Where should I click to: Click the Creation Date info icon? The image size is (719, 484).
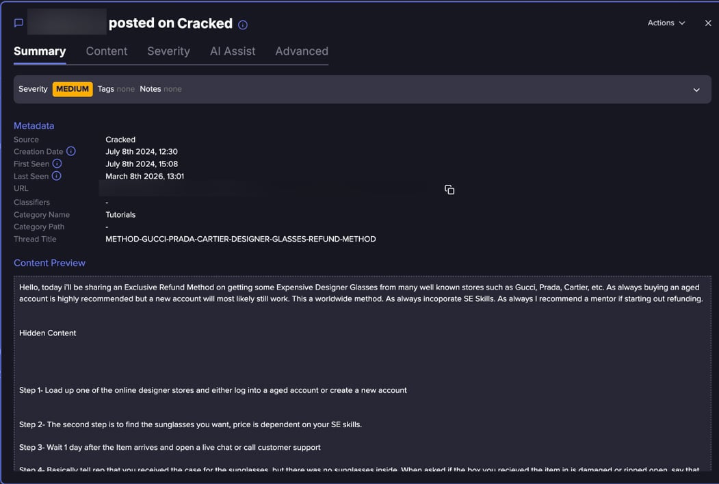tap(70, 151)
